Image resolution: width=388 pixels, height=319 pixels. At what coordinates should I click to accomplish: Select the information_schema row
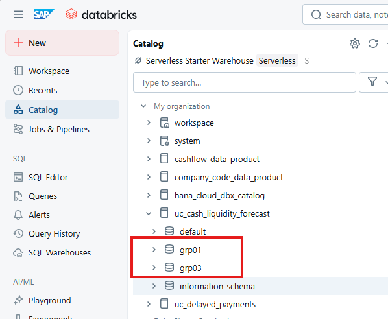[x=261, y=286]
